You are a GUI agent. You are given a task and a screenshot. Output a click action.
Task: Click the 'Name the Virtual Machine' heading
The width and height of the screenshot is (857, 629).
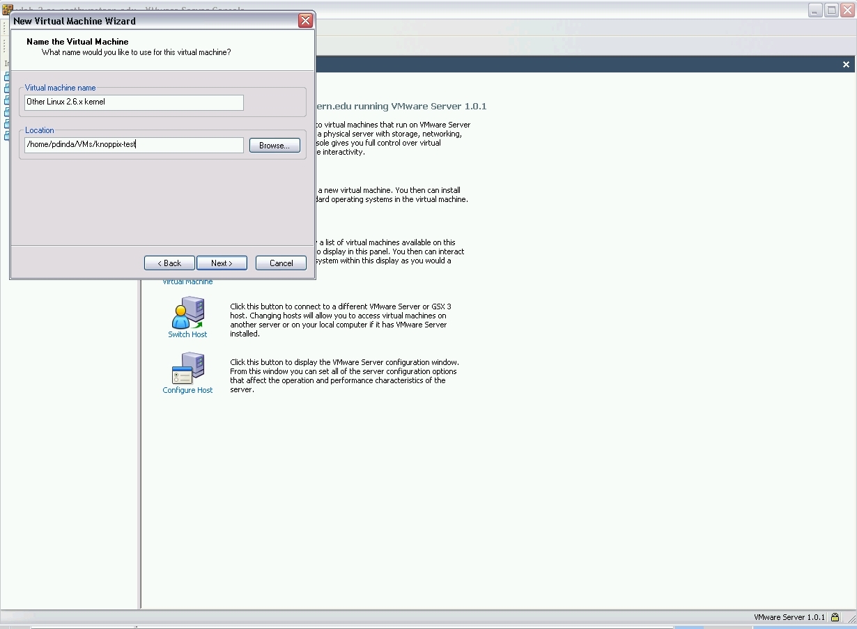pos(77,42)
